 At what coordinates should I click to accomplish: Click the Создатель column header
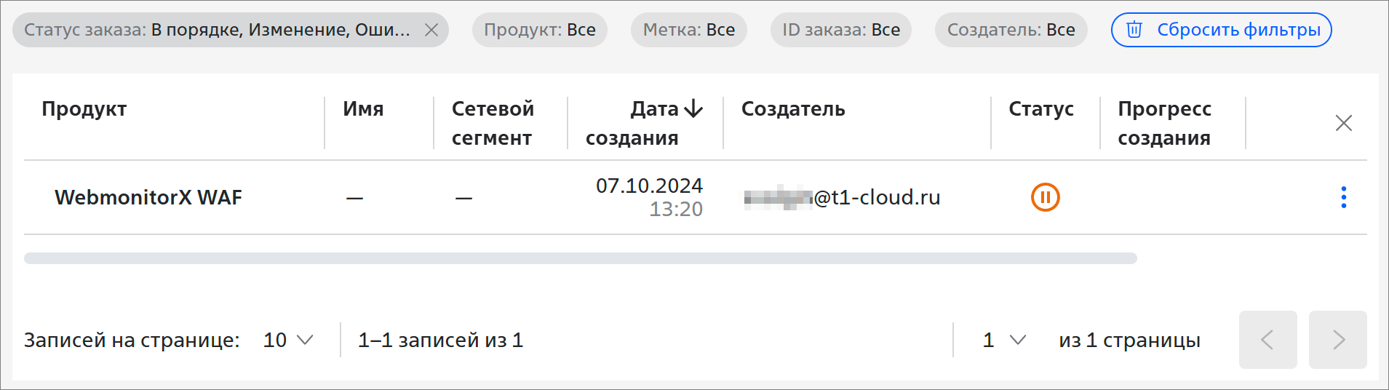tap(793, 109)
